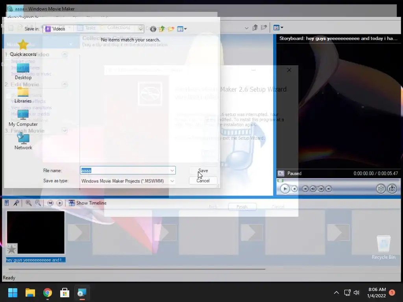
Task: Step to Next Frame in preview
Action: [x=321, y=189]
